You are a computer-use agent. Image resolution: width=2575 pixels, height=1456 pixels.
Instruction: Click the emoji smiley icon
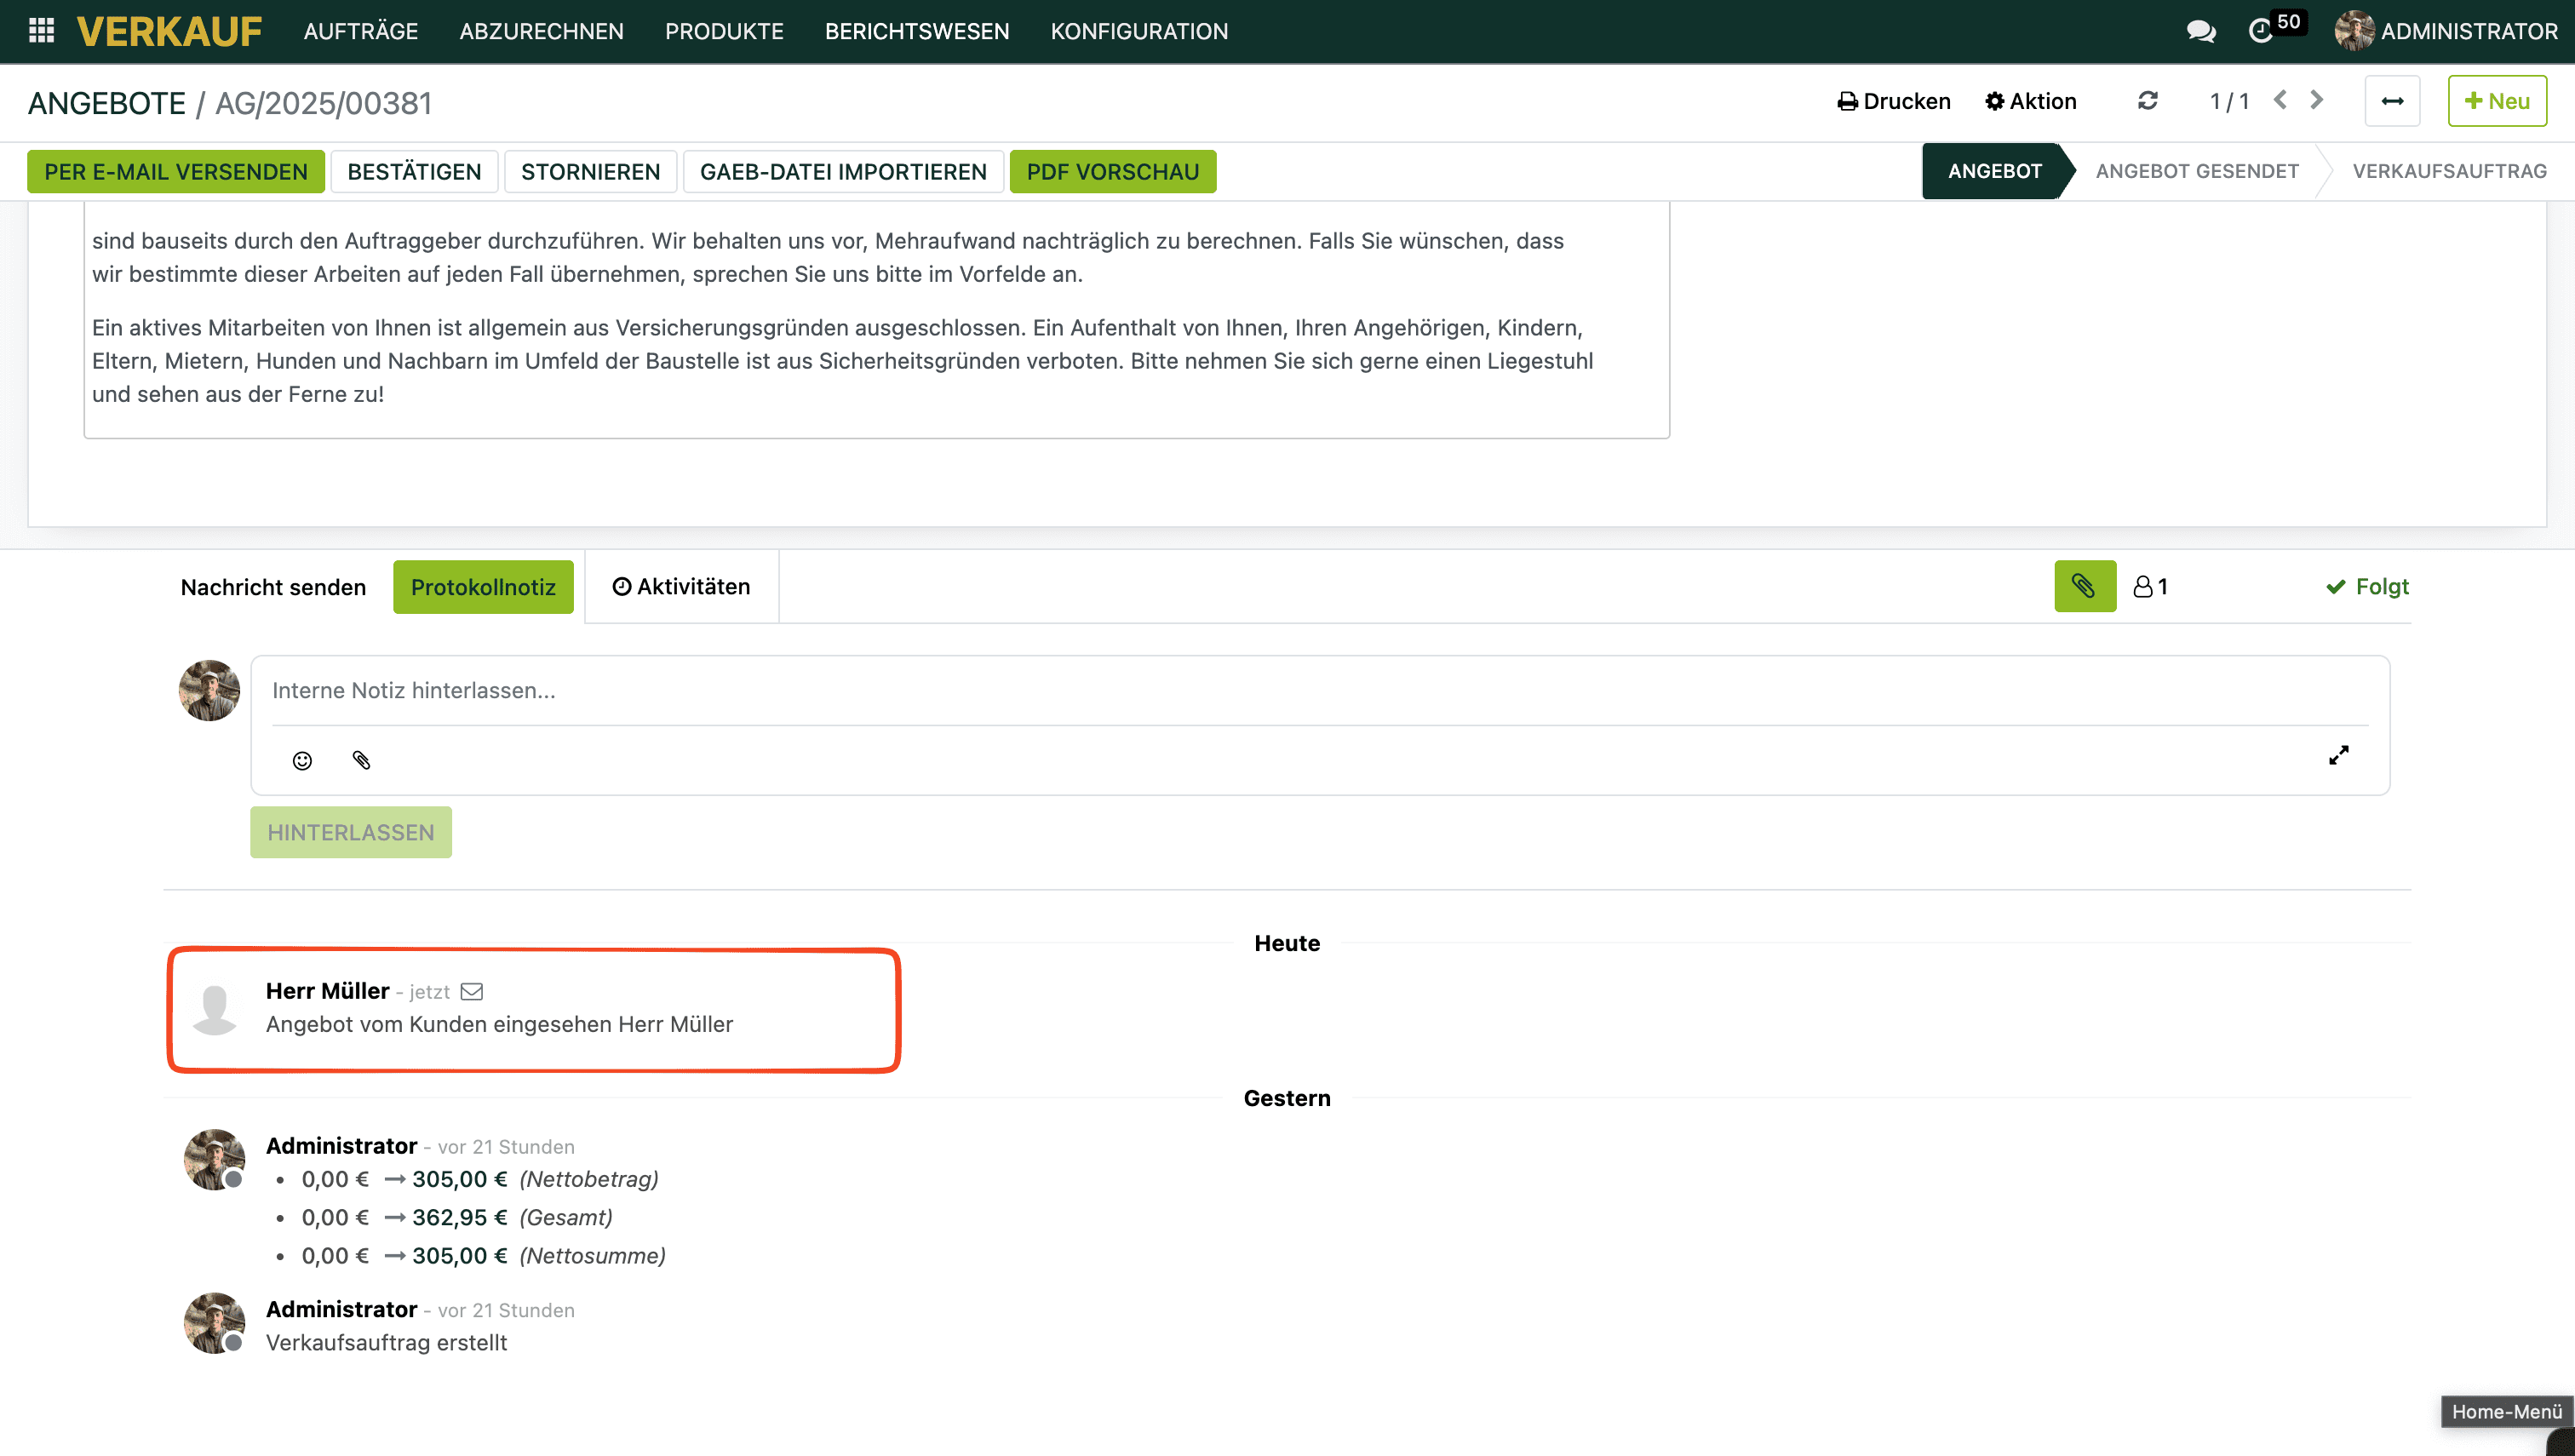point(302,761)
